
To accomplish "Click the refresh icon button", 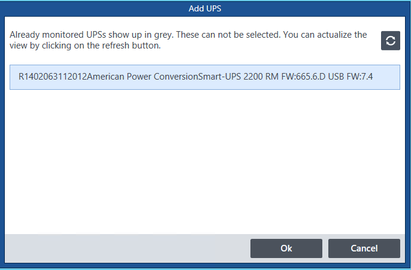I will point(390,41).
